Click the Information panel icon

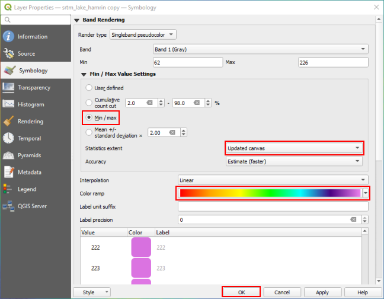(8, 37)
